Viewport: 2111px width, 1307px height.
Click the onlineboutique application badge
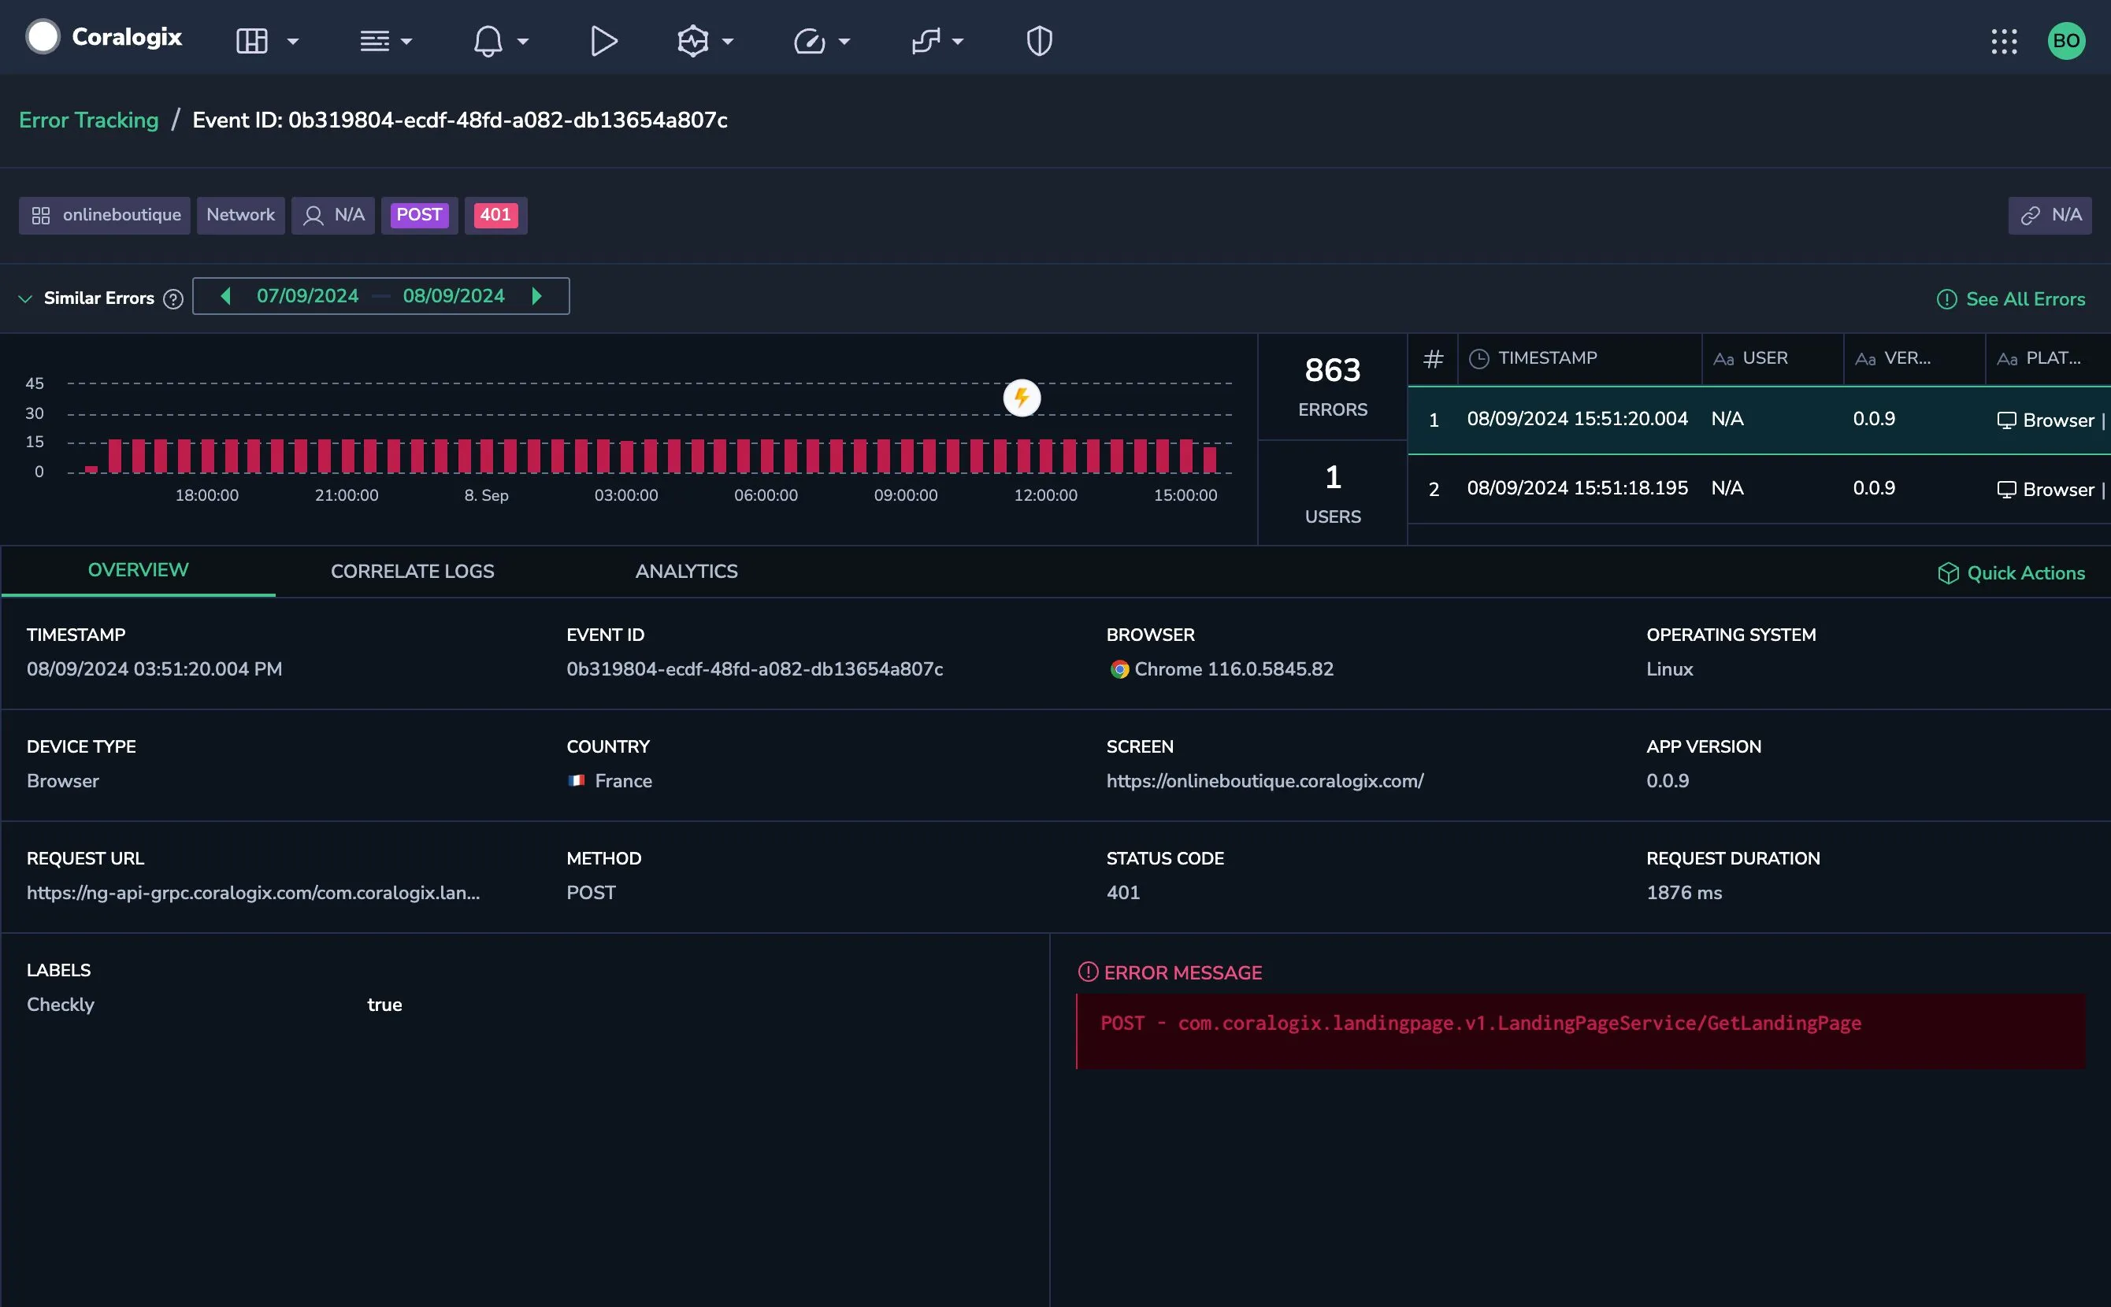105,215
